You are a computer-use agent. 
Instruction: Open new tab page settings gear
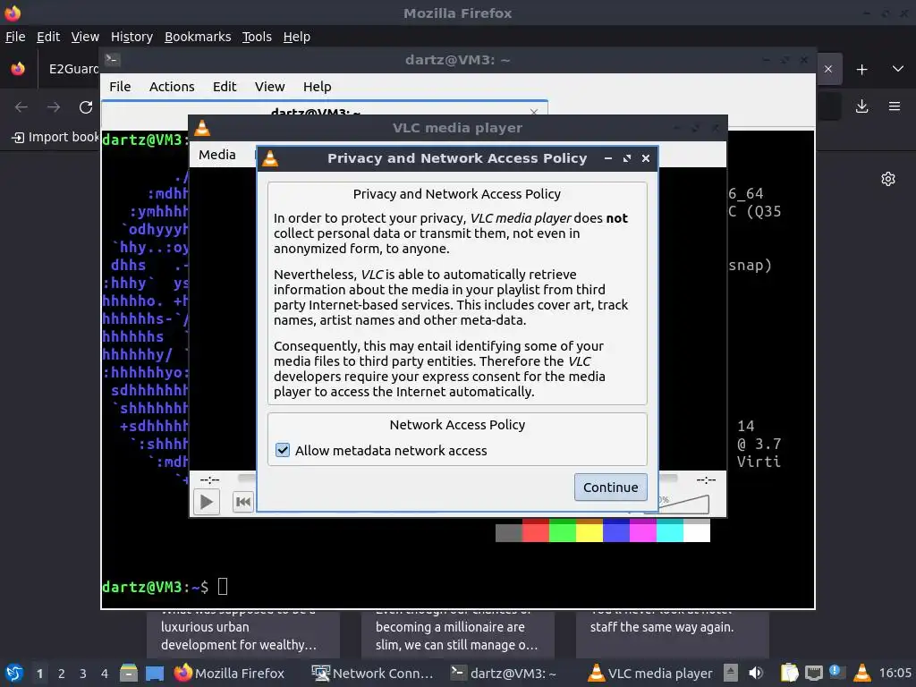click(888, 179)
